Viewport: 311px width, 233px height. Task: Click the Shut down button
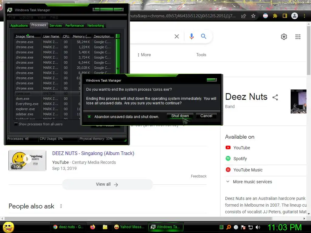point(180,116)
